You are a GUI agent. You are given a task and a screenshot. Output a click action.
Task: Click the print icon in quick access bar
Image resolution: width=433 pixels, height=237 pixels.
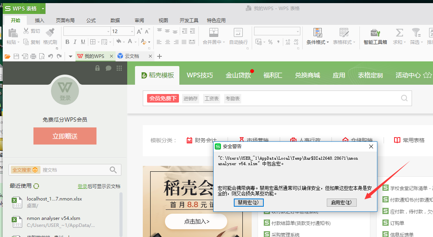(x=33, y=56)
